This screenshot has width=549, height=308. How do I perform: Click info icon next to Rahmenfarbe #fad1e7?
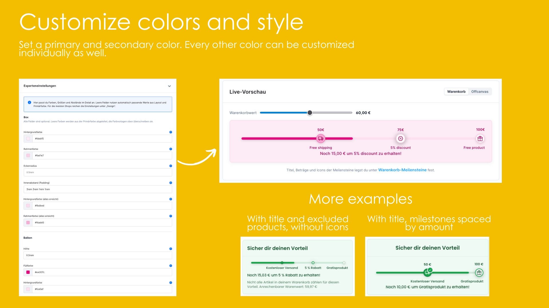pyautogui.click(x=171, y=149)
